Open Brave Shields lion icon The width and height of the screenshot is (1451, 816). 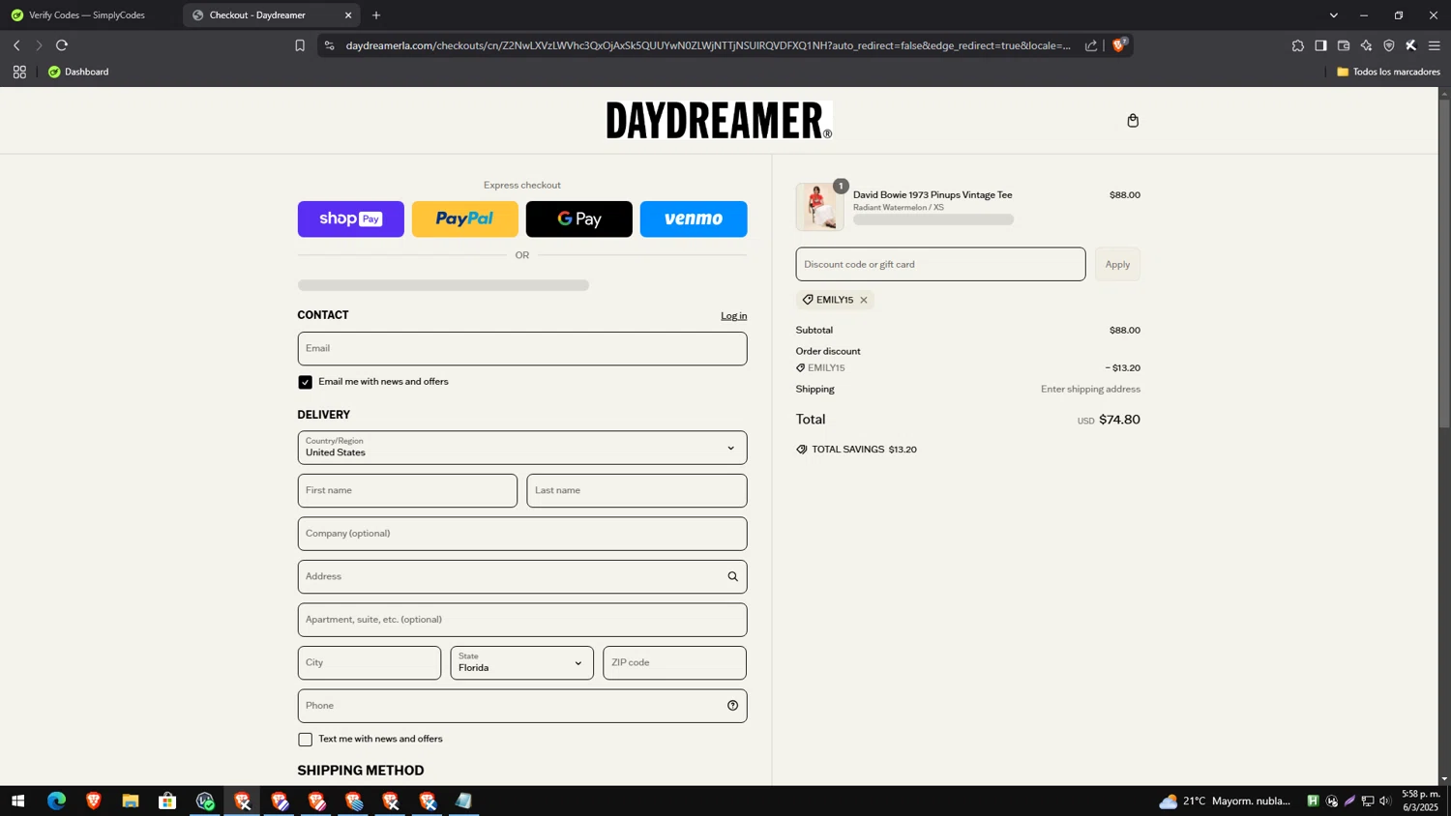coord(1119,44)
